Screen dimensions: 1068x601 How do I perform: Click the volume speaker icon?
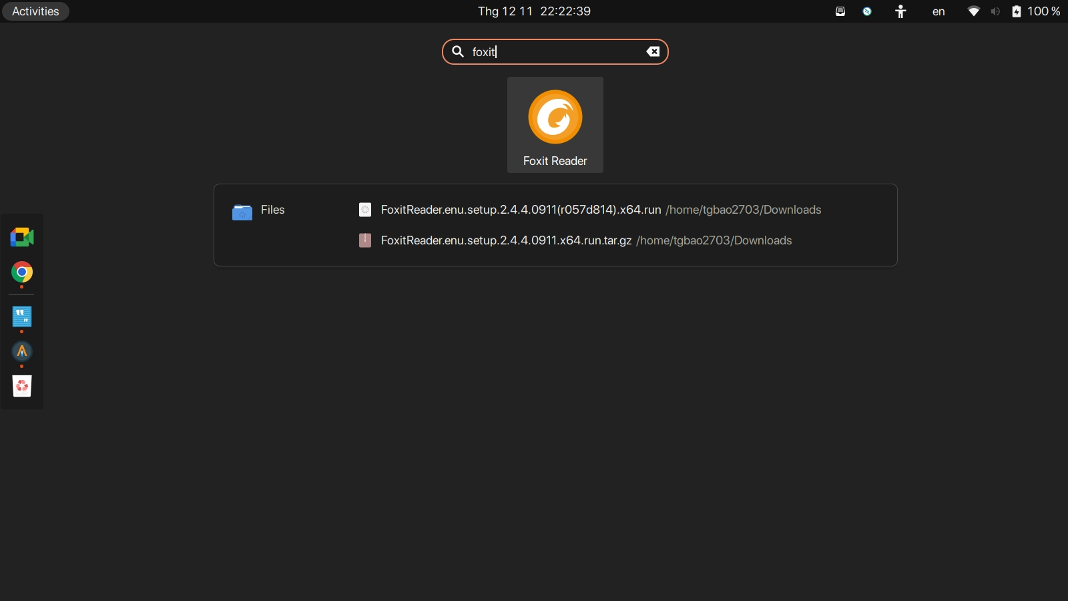995,11
